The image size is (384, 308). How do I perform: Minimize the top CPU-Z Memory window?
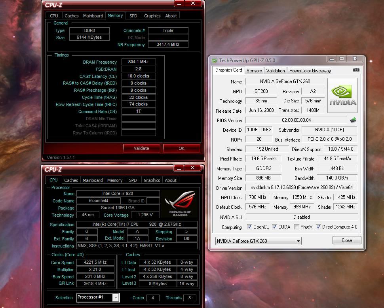[179, 4]
